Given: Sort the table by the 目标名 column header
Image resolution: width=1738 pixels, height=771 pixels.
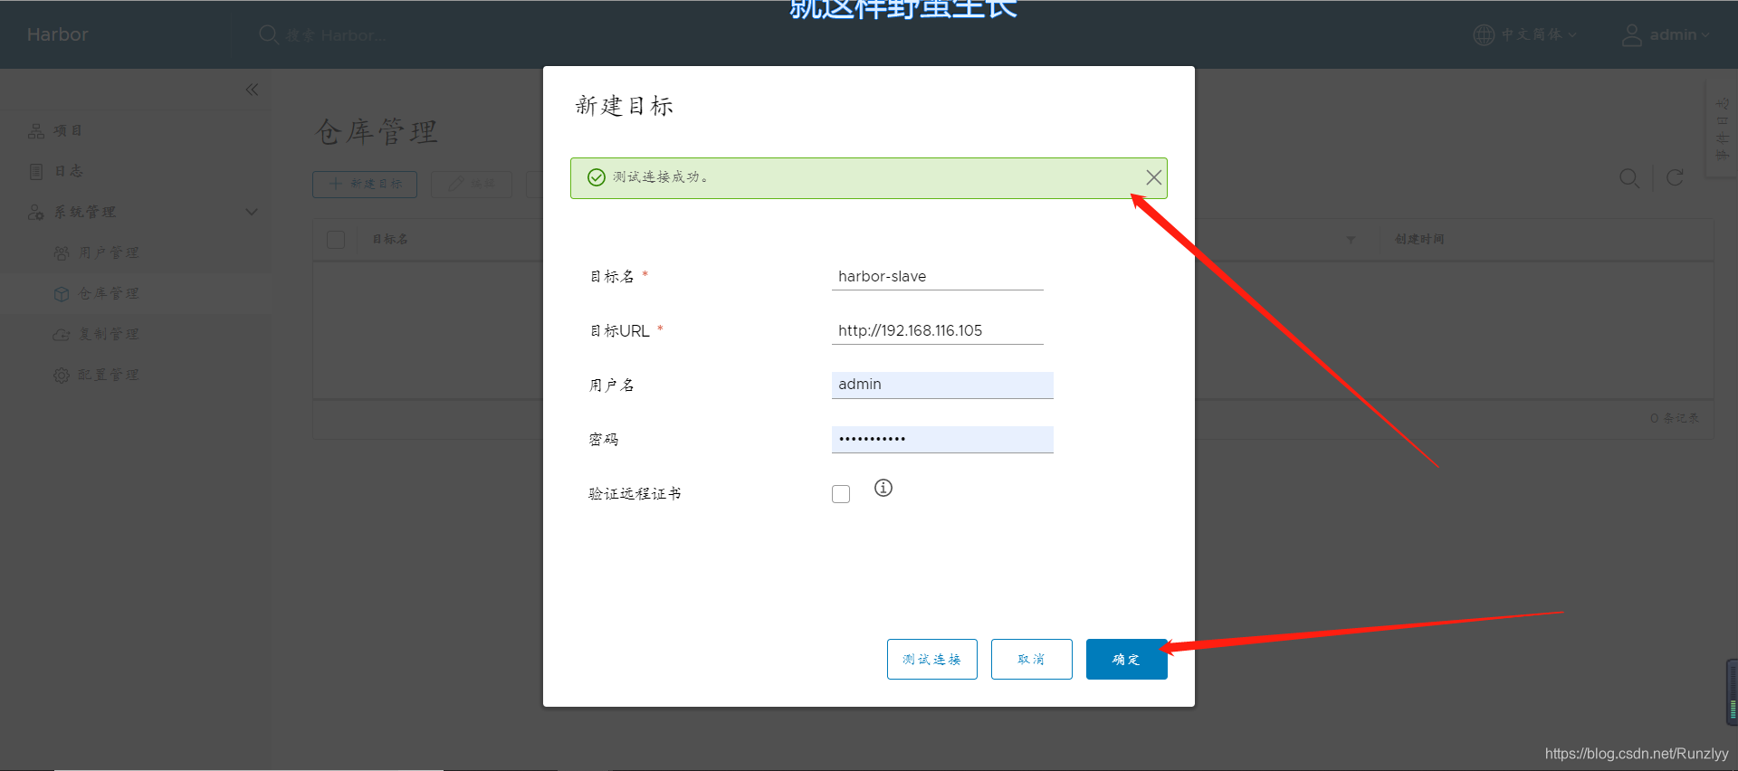Looking at the screenshot, I should coord(390,239).
